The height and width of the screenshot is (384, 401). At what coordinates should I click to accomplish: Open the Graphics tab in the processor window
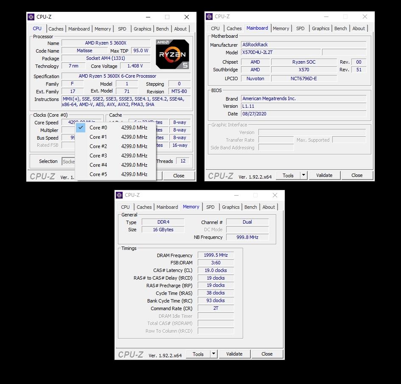click(x=143, y=29)
